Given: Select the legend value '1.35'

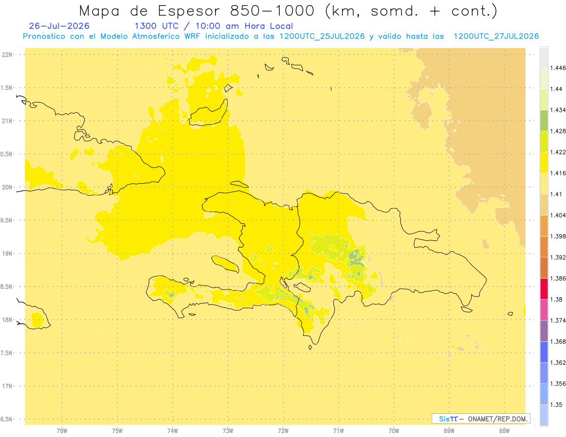Looking at the screenshot, I should point(556,405).
